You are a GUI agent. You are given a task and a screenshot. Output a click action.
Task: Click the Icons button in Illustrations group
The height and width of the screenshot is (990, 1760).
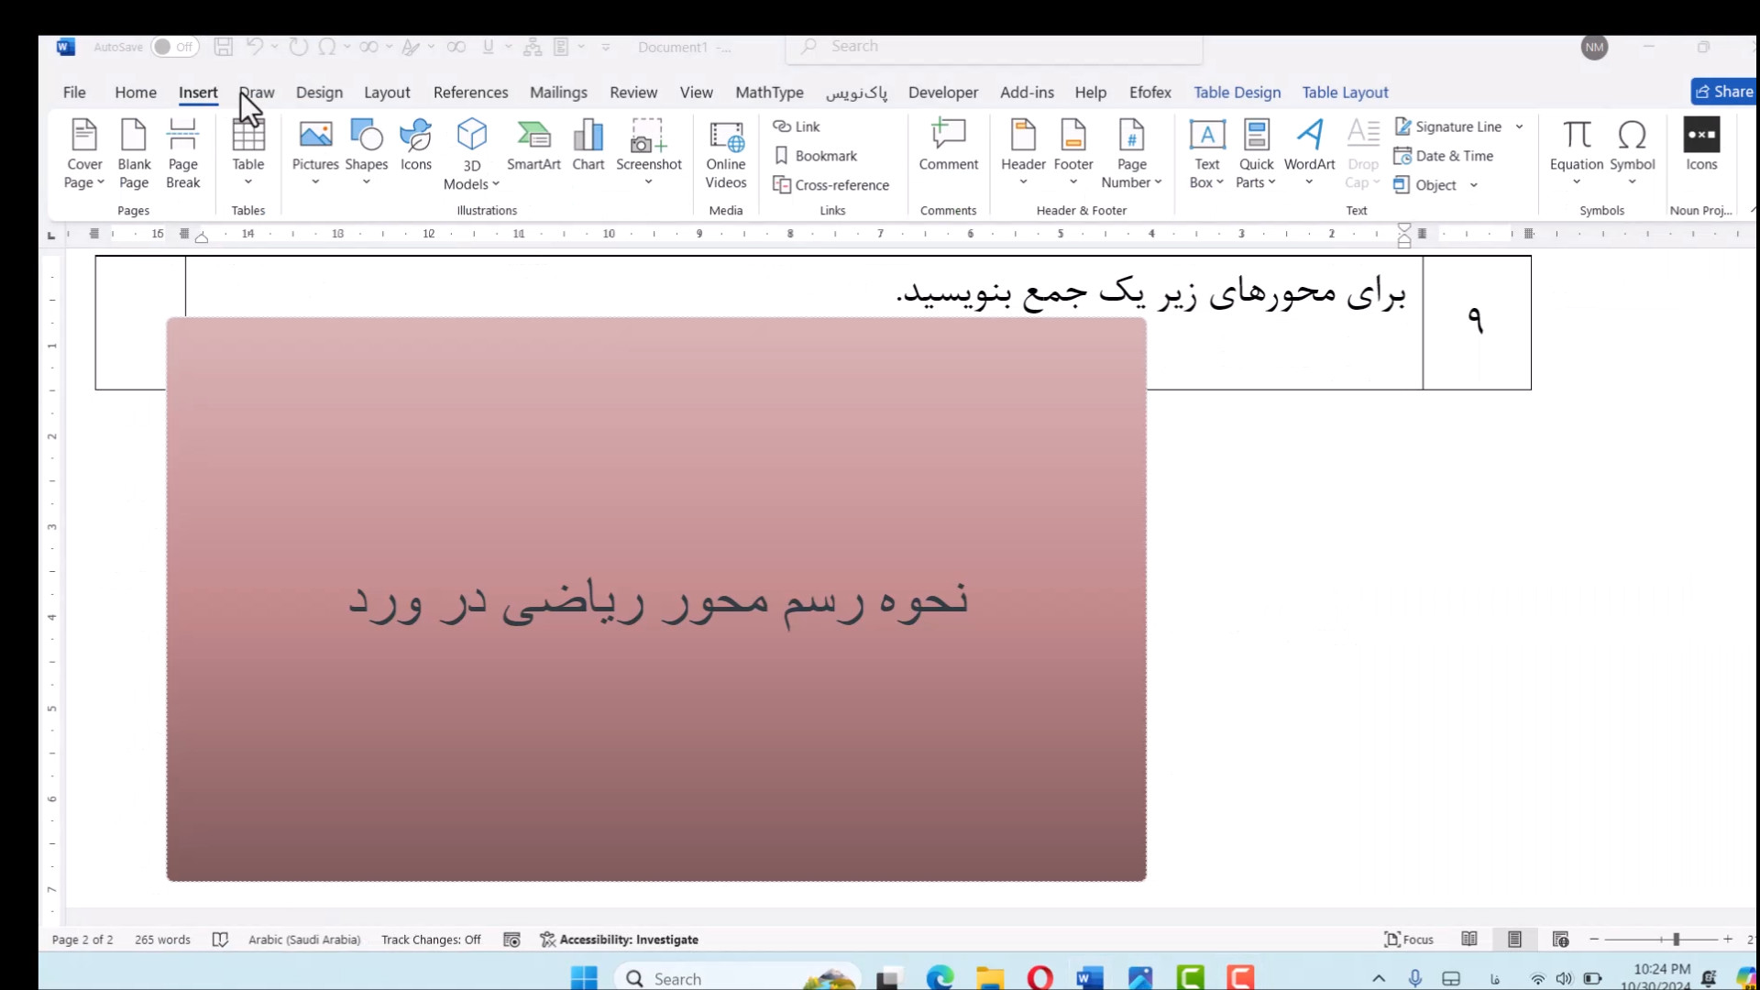tap(415, 145)
